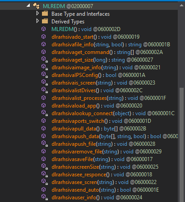This screenshot has width=185, height=202.
Task: Open the dlrarhsivaget_command method
Action: (x=107, y=52)
